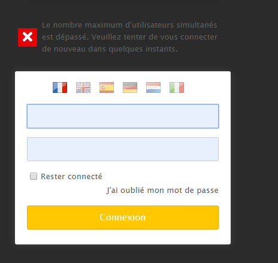Screen dimensions: 278x263
Task: Choose the Spanish flag icon
Action: [x=107, y=87]
